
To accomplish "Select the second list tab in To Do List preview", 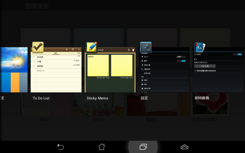I will [x=79, y=53].
